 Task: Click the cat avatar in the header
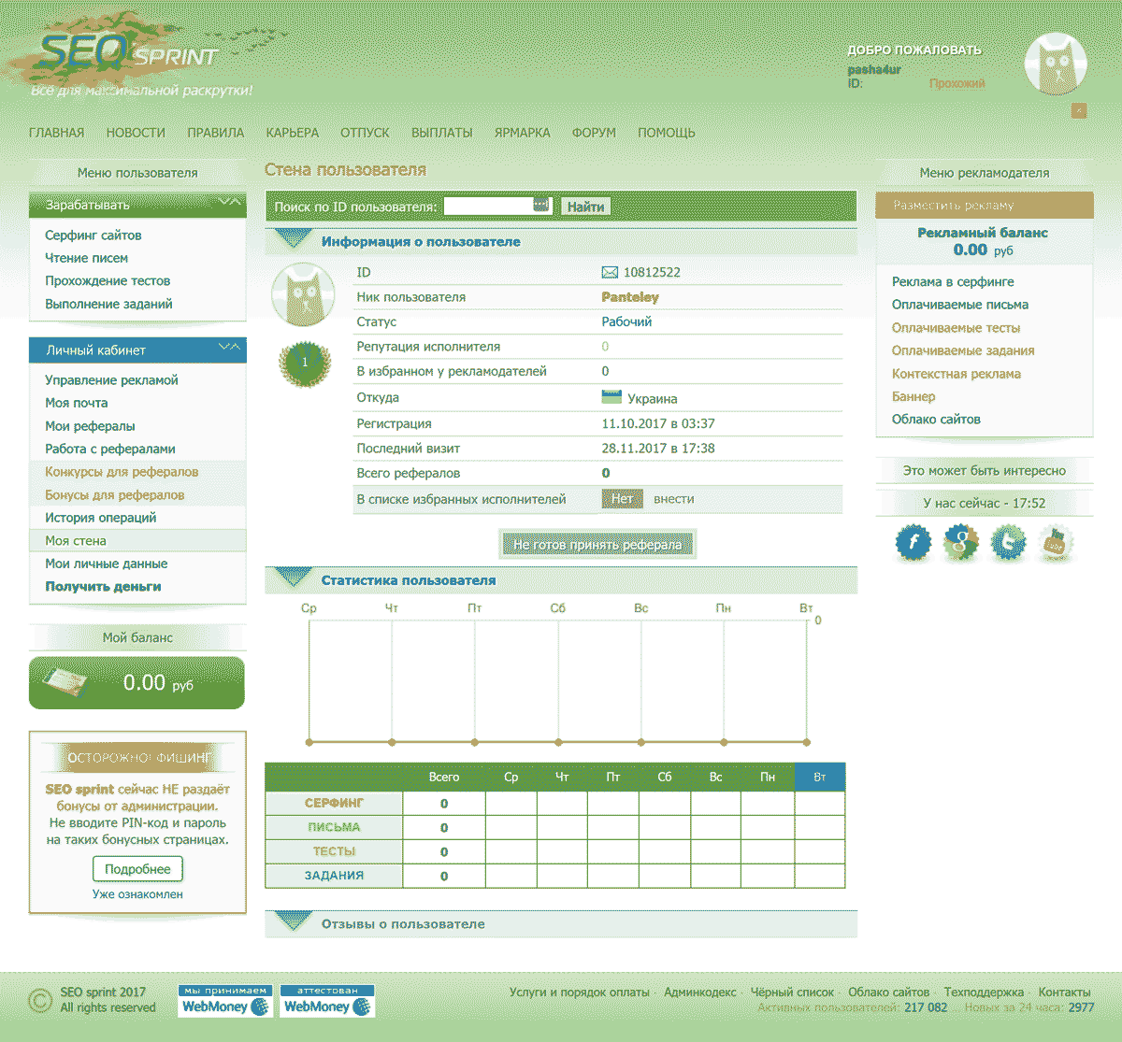point(1057,64)
